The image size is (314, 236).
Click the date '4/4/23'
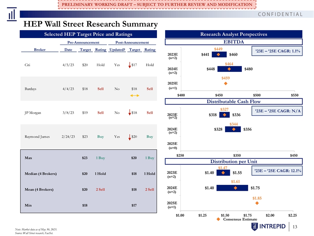[68, 89]
